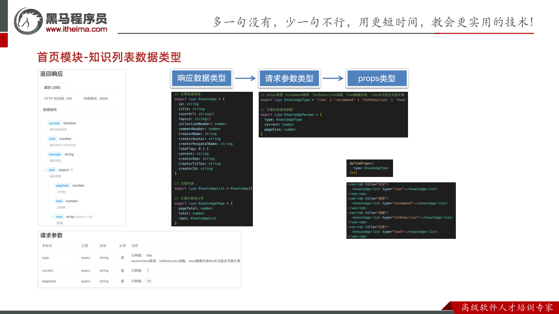The image size is (559, 314).
Task: Select the pageSize parameter row
Action: click(140, 281)
